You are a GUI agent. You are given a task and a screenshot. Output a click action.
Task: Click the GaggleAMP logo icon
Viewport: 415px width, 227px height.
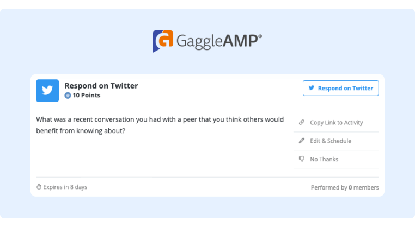pyautogui.click(x=163, y=41)
